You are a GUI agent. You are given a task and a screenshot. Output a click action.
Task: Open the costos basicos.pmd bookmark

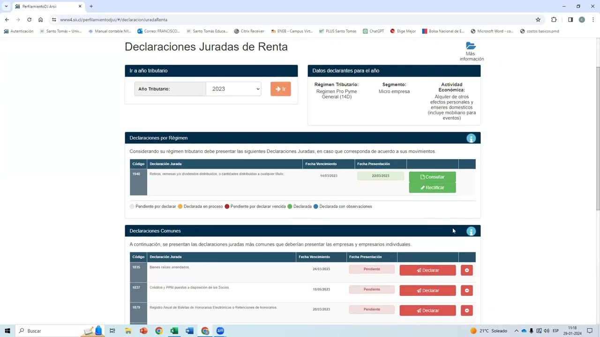pos(539,31)
